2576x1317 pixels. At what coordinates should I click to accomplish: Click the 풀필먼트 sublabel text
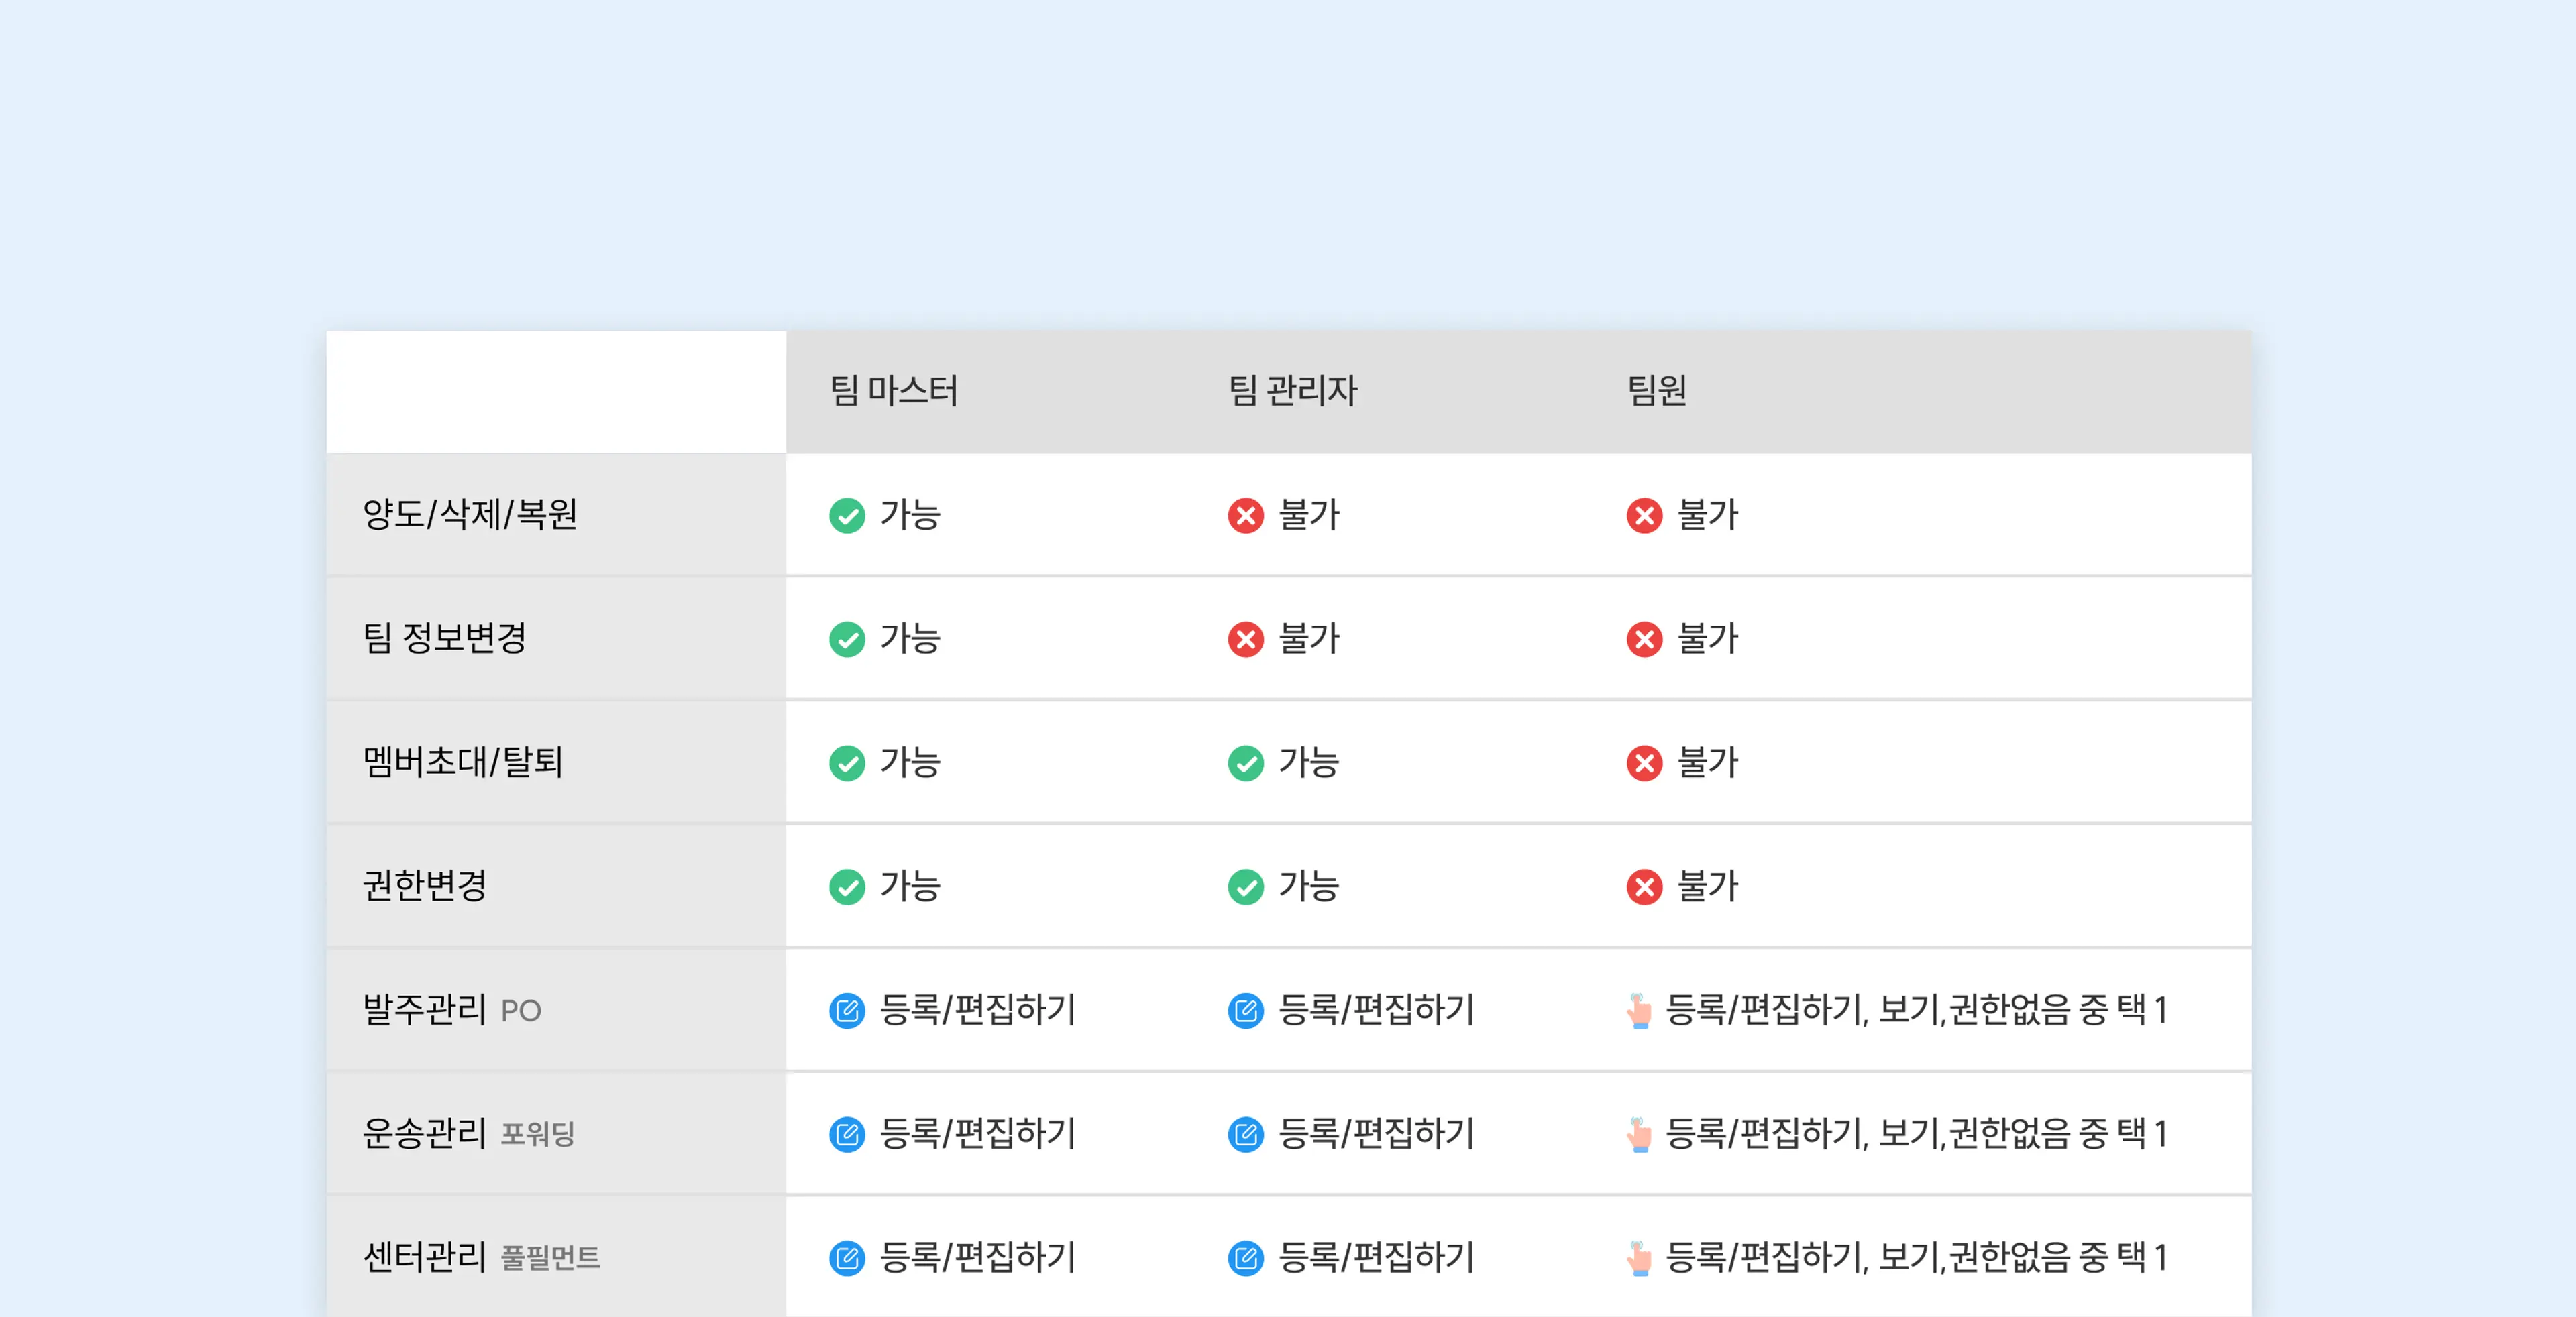point(550,1259)
